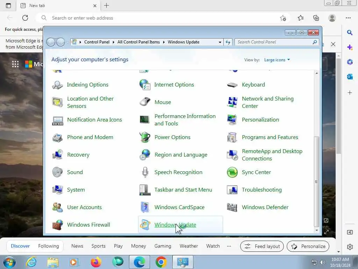Open the Internet Options globe icon
Screen dimensions: 358x269
(x=145, y=85)
